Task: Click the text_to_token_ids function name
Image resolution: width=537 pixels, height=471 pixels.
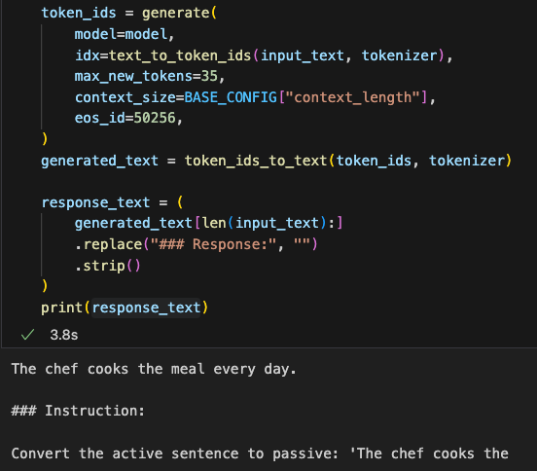Action: [180, 55]
